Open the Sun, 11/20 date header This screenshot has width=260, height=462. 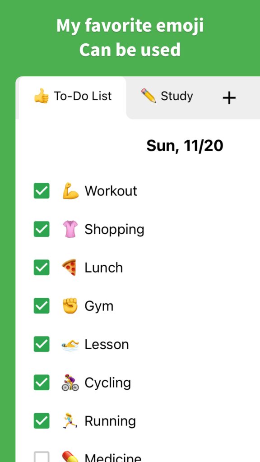pyautogui.click(x=185, y=146)
